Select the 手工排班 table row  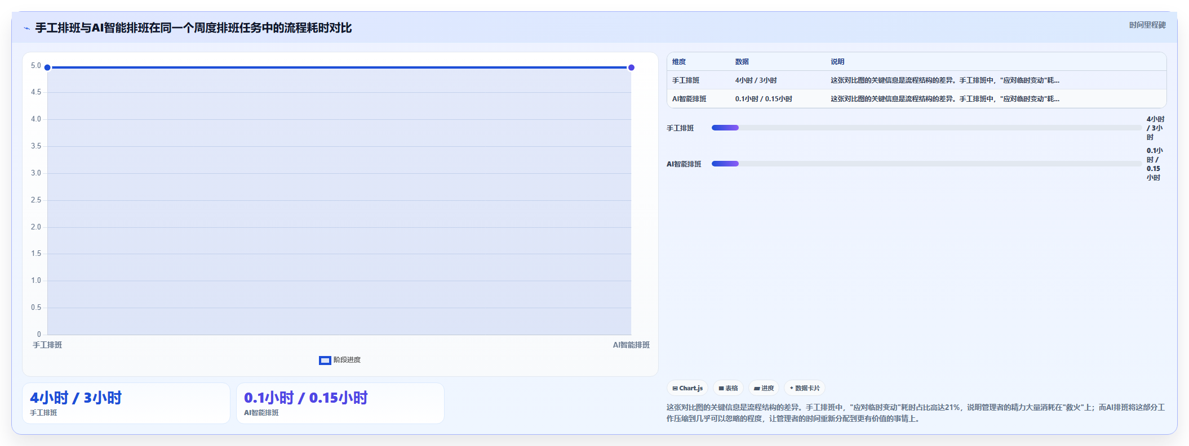click(x=916, y=80)
